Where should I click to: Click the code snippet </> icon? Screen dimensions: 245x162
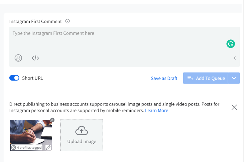coord(35,58)
